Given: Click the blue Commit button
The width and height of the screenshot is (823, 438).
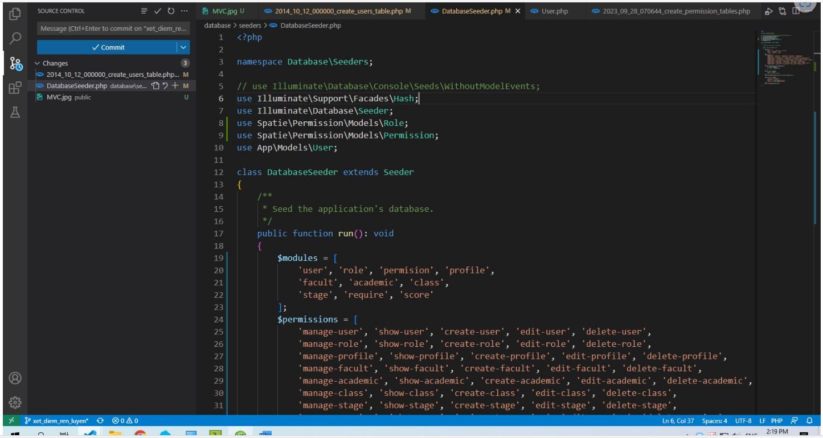Looking at the screenshot, I should coord(107,47).
